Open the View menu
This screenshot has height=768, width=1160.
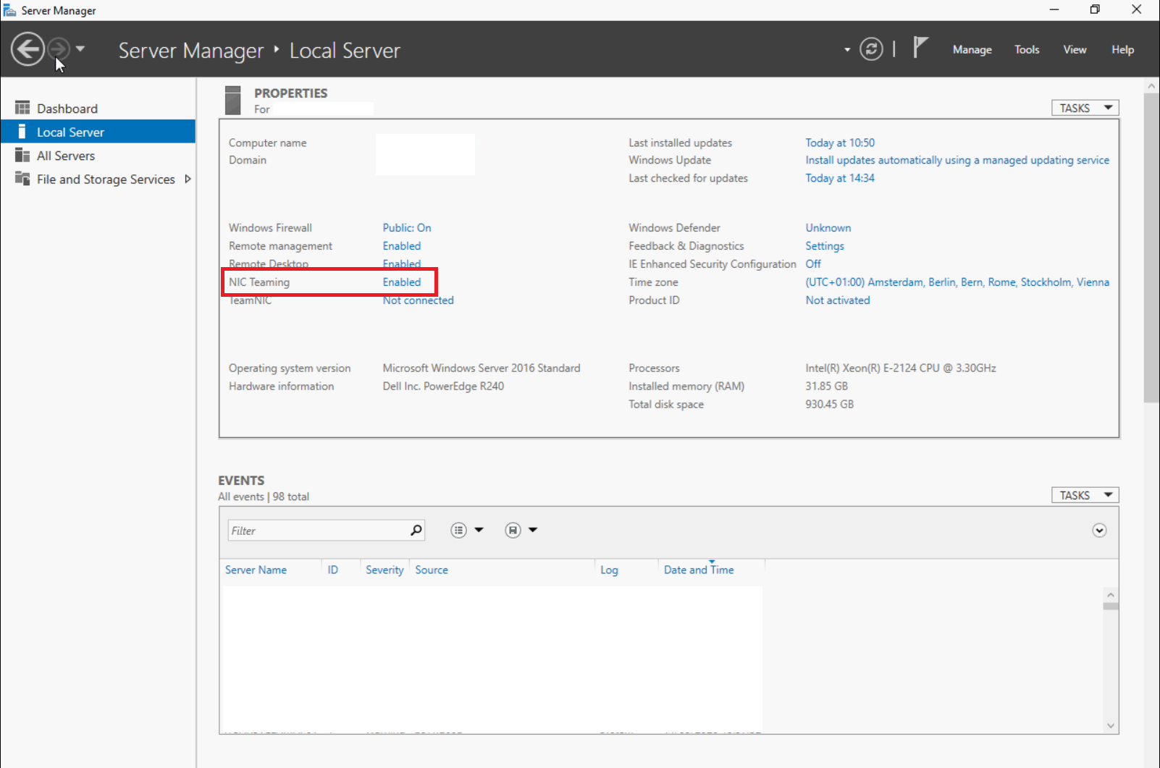[x=1075, y=50]
